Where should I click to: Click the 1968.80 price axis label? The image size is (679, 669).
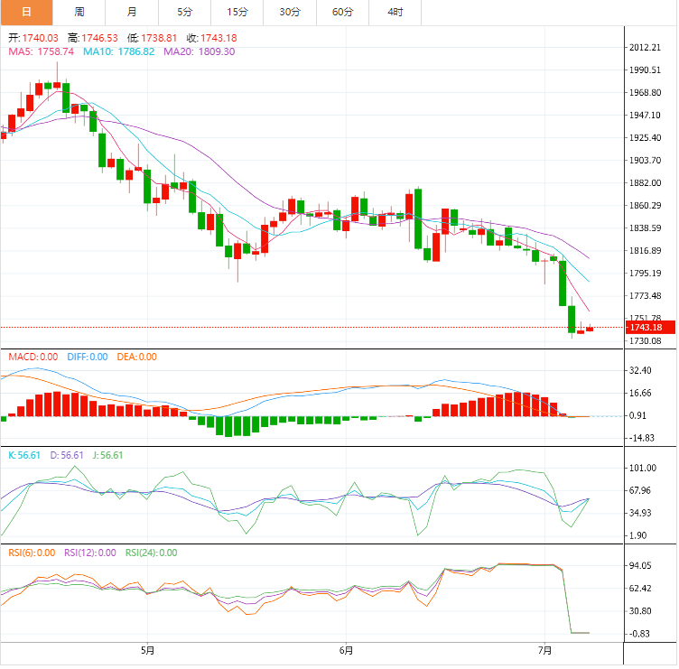[x=645, y=93]
